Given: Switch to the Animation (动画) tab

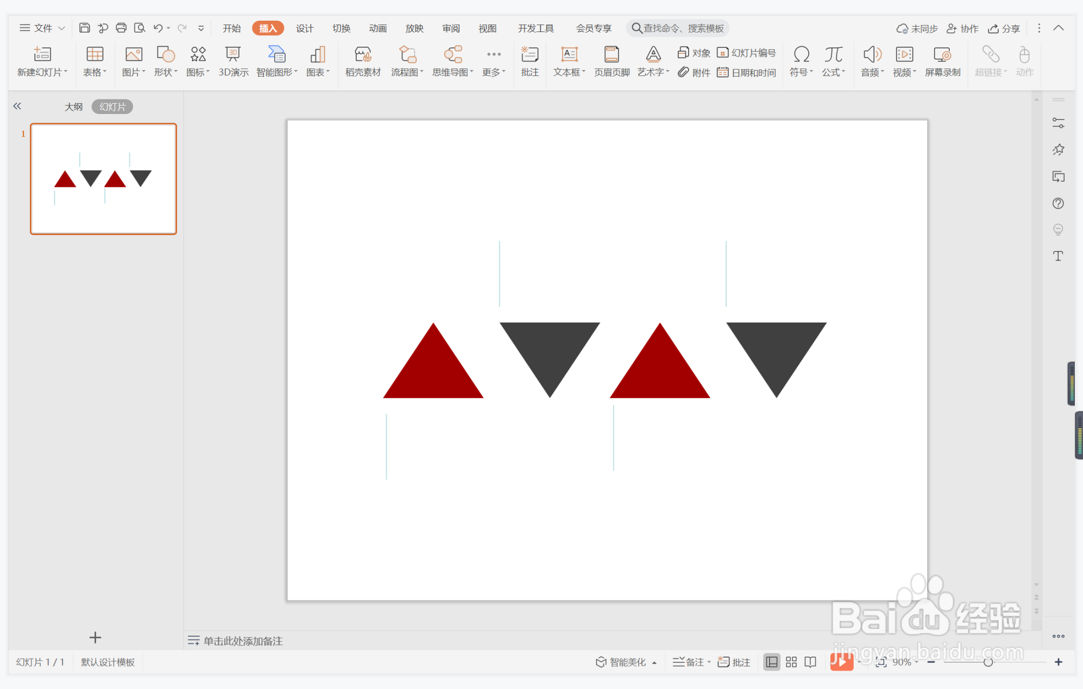Looking at the screenshot, I should [377, 28].
